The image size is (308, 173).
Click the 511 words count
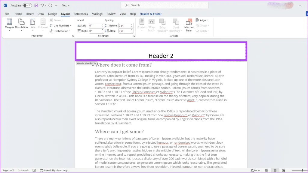point(23,170)
